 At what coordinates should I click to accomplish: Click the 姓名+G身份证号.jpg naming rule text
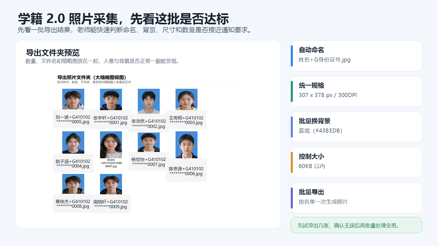point(324,60)
